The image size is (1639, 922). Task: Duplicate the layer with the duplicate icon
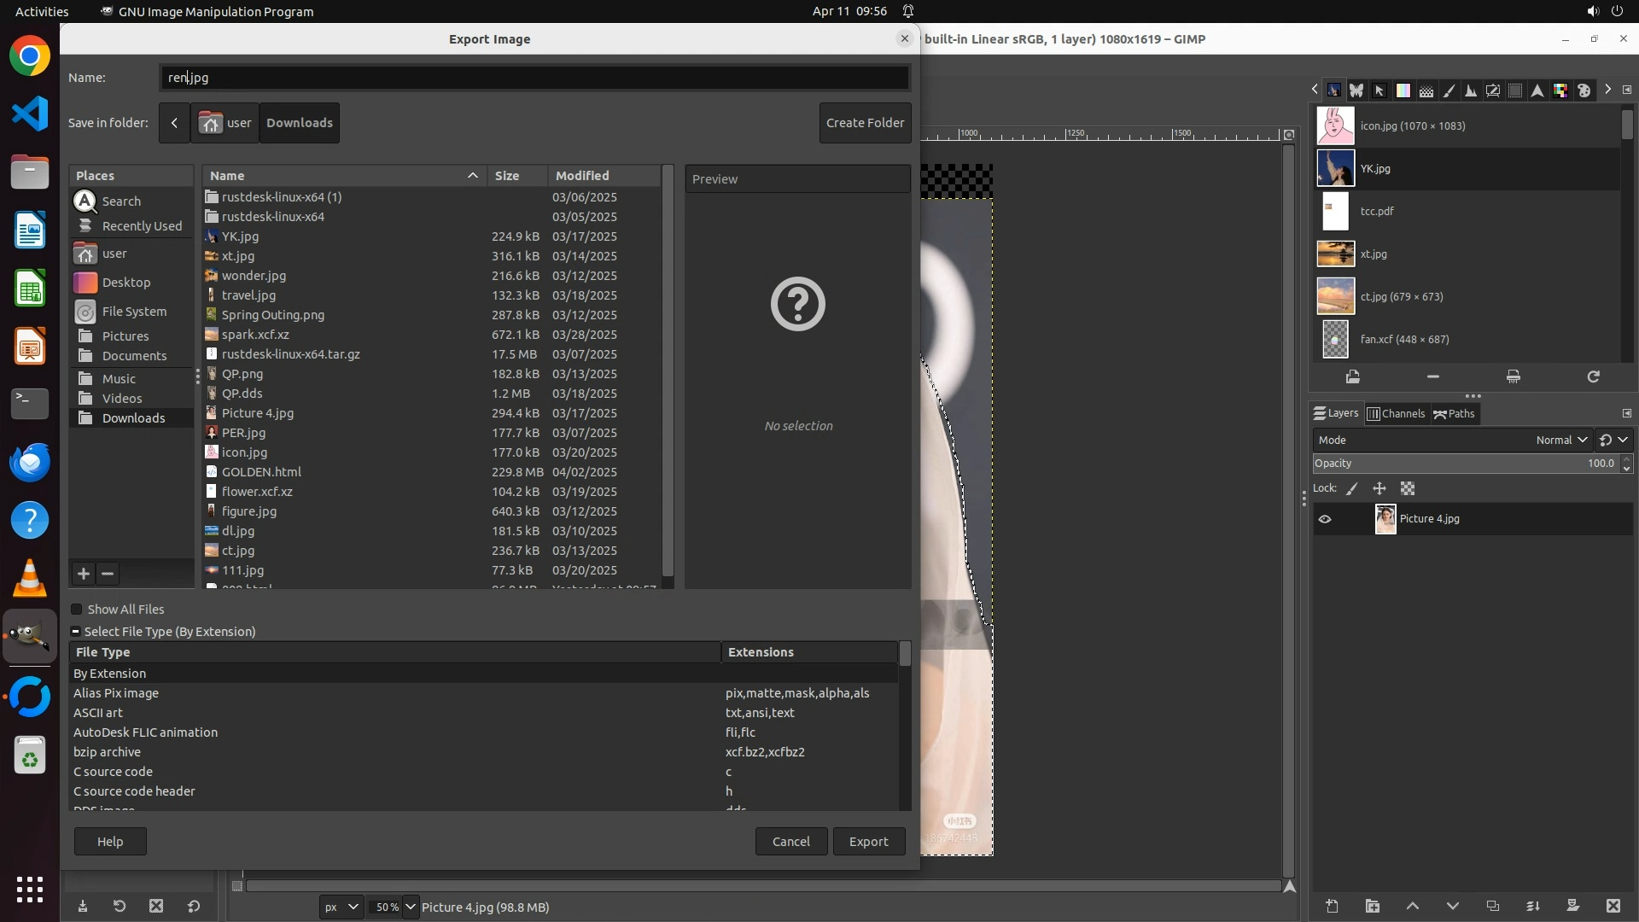pos(1493,907)
